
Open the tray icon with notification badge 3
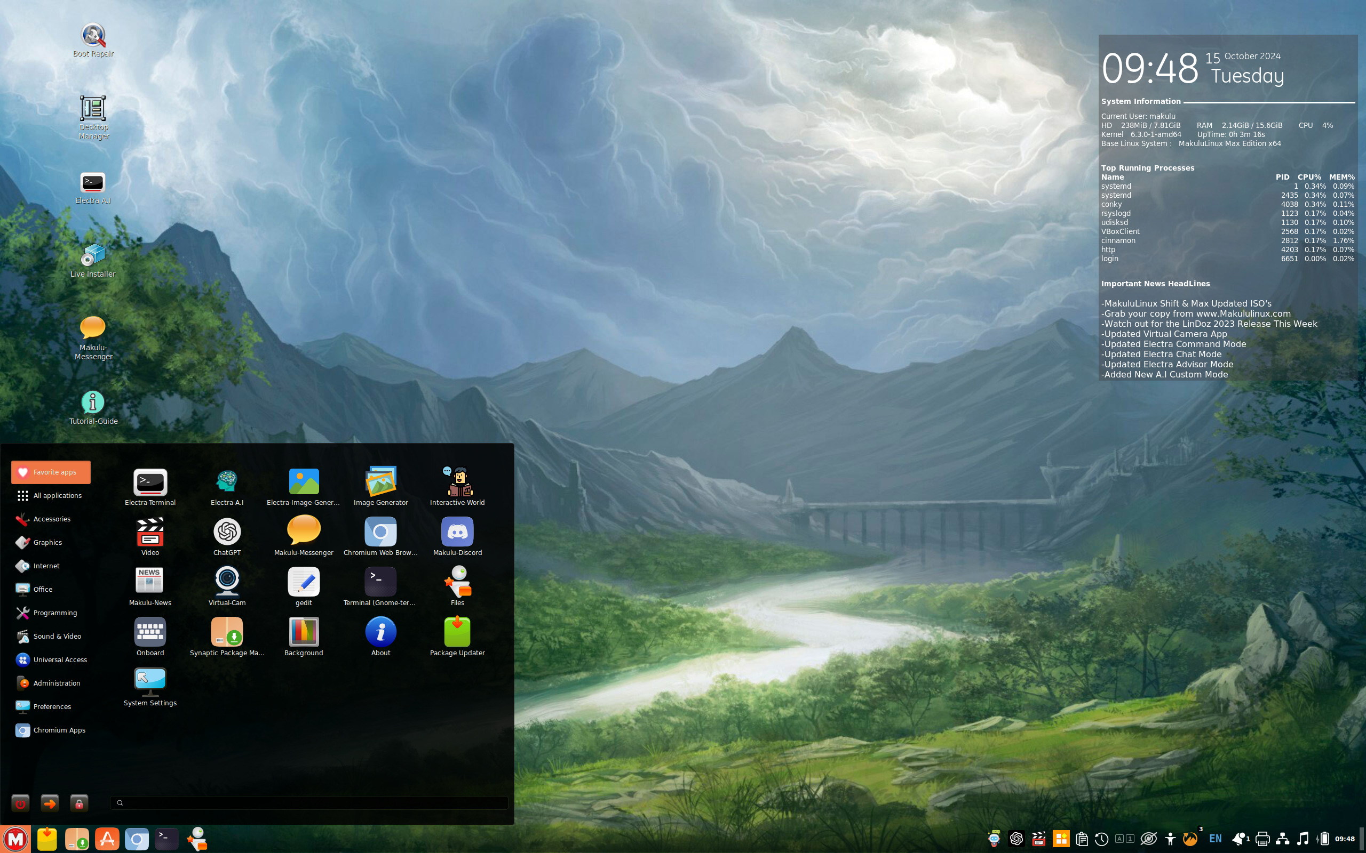[1190, 839]
